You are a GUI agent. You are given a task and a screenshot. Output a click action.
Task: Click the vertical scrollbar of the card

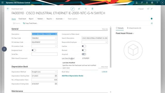(x=111, y=48)
